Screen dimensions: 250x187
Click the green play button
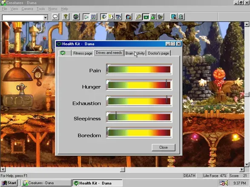[86, 17]
